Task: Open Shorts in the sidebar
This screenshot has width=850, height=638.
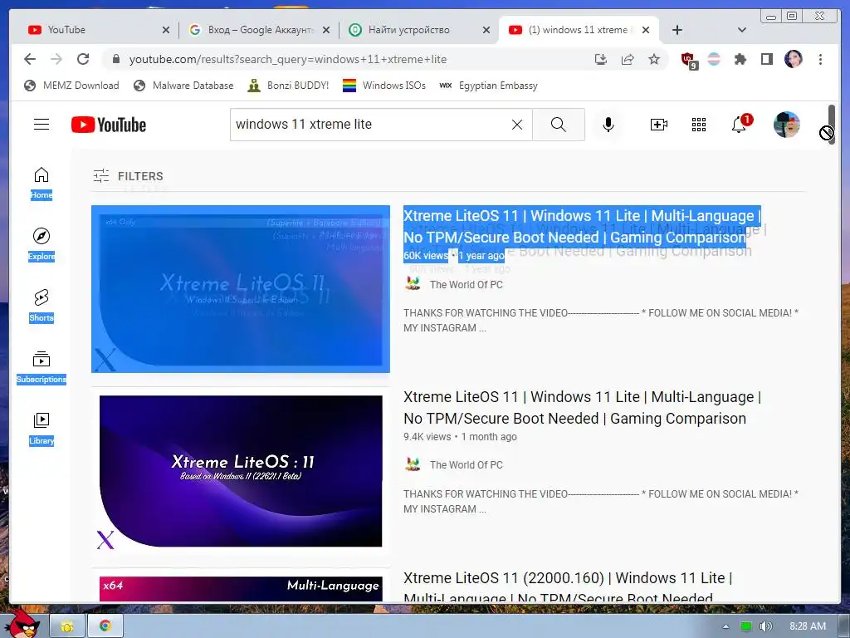Action: (x=42, y=307)
